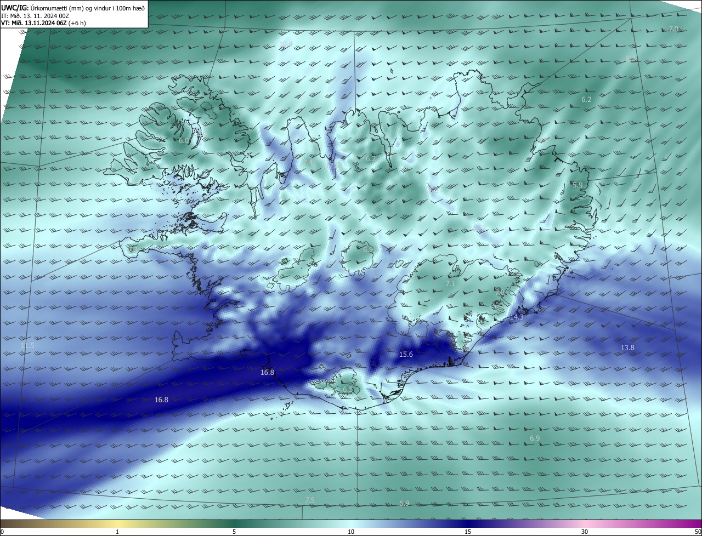Click the 6.2 value off the northeast coast
This screenshot has height=536, width=702.
[586, 100]
